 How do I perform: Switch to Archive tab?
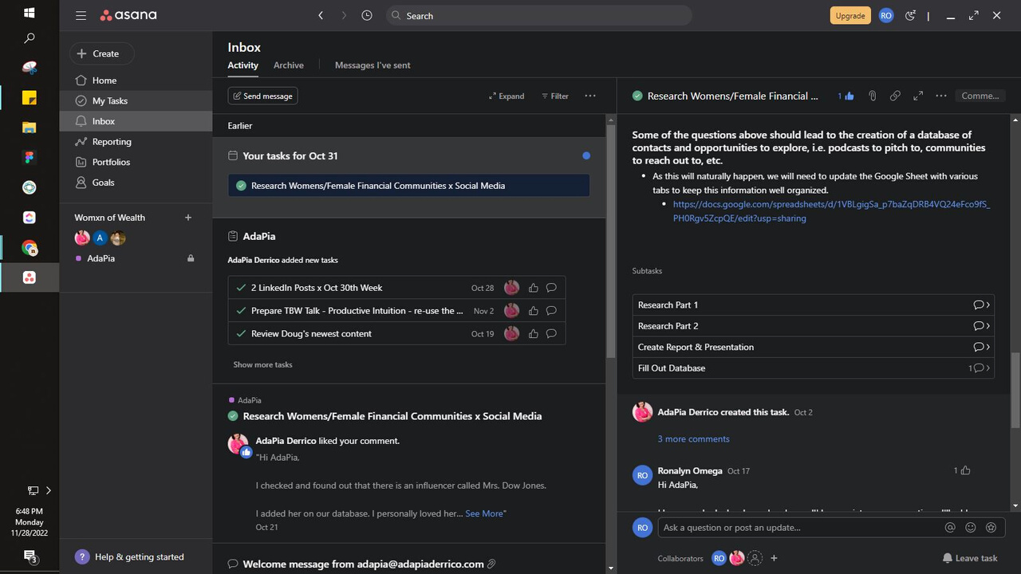[288, 65]
